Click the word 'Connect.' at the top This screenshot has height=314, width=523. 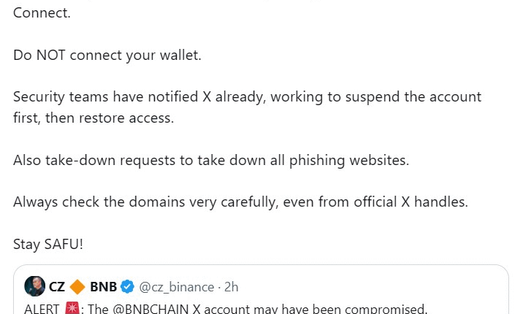[x=42, y=12]
